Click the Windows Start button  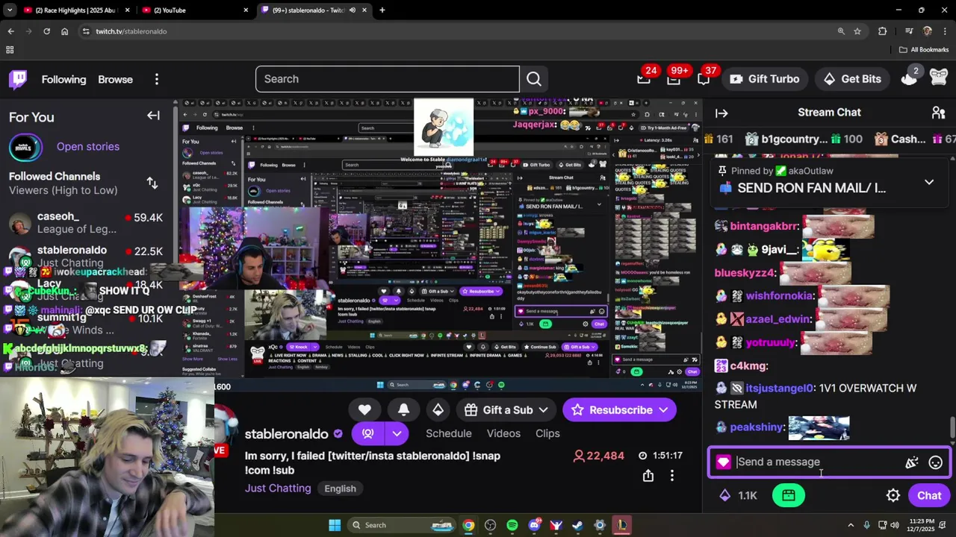(x=335, y=525)
